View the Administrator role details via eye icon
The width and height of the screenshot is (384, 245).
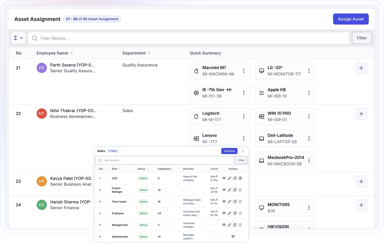pyautogui.click(x=233, y=236)
